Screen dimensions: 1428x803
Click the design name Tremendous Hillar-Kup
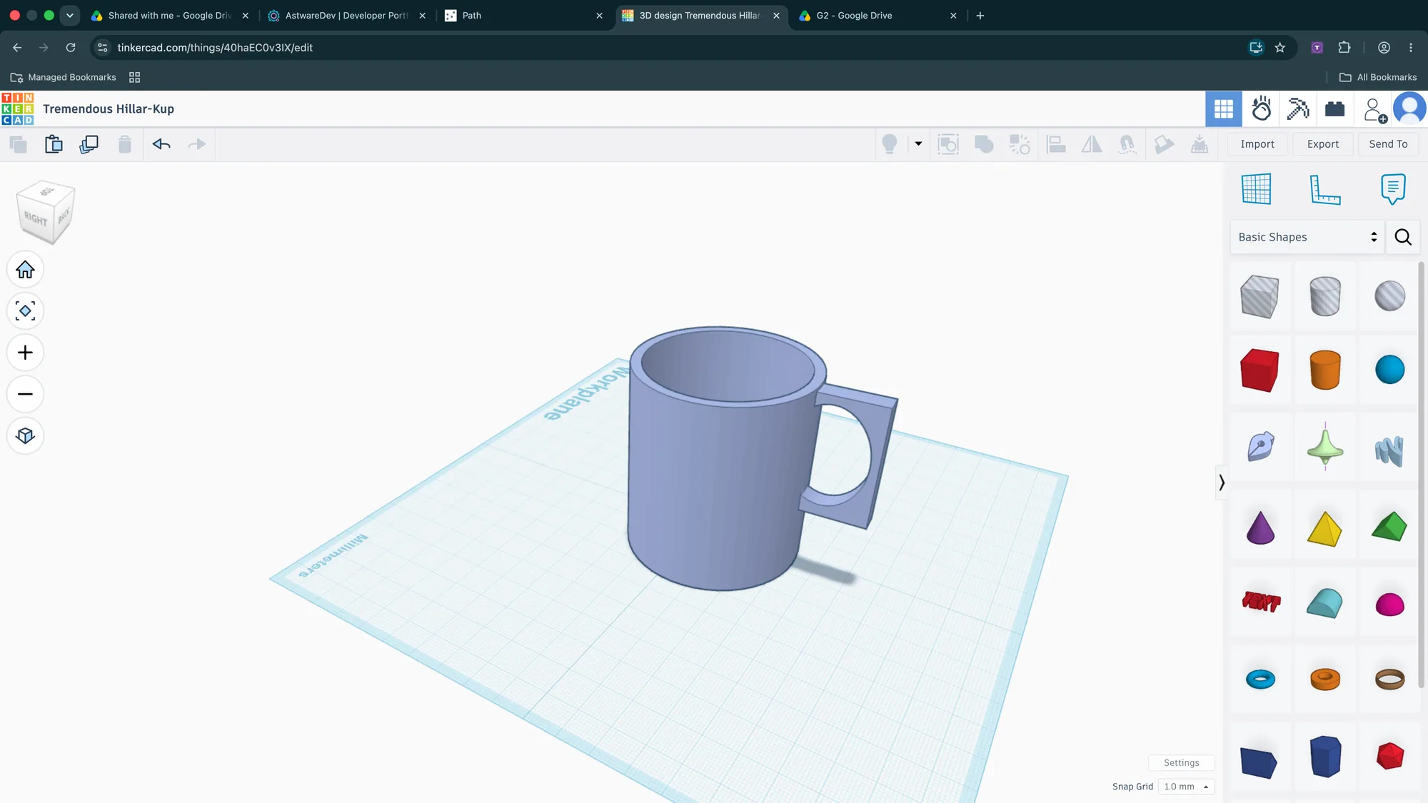(109, 108)
